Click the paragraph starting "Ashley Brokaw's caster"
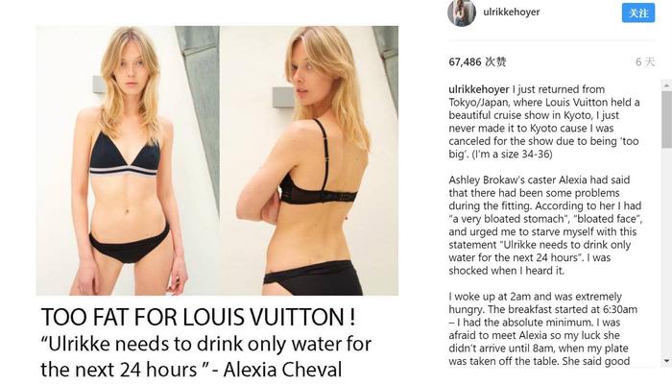Screen dimensions: 672x385 pos(545,225)
